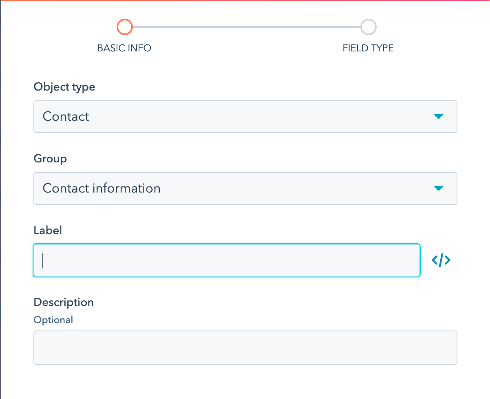Click the Optional text under Description
The height and width of the screenshot is (399, 490).
pos(53,320)
